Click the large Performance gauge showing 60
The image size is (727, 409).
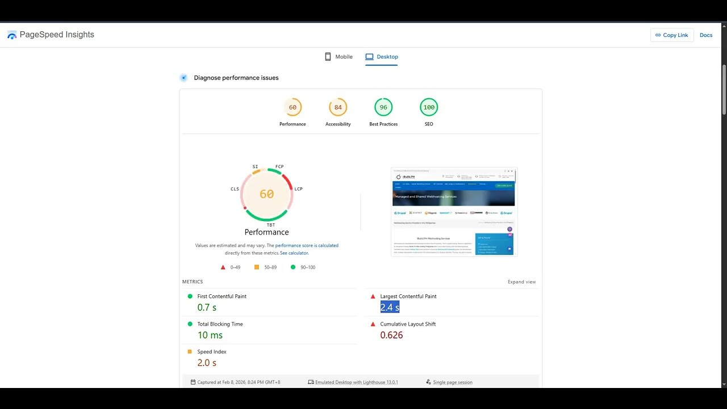tap(267, 194)
